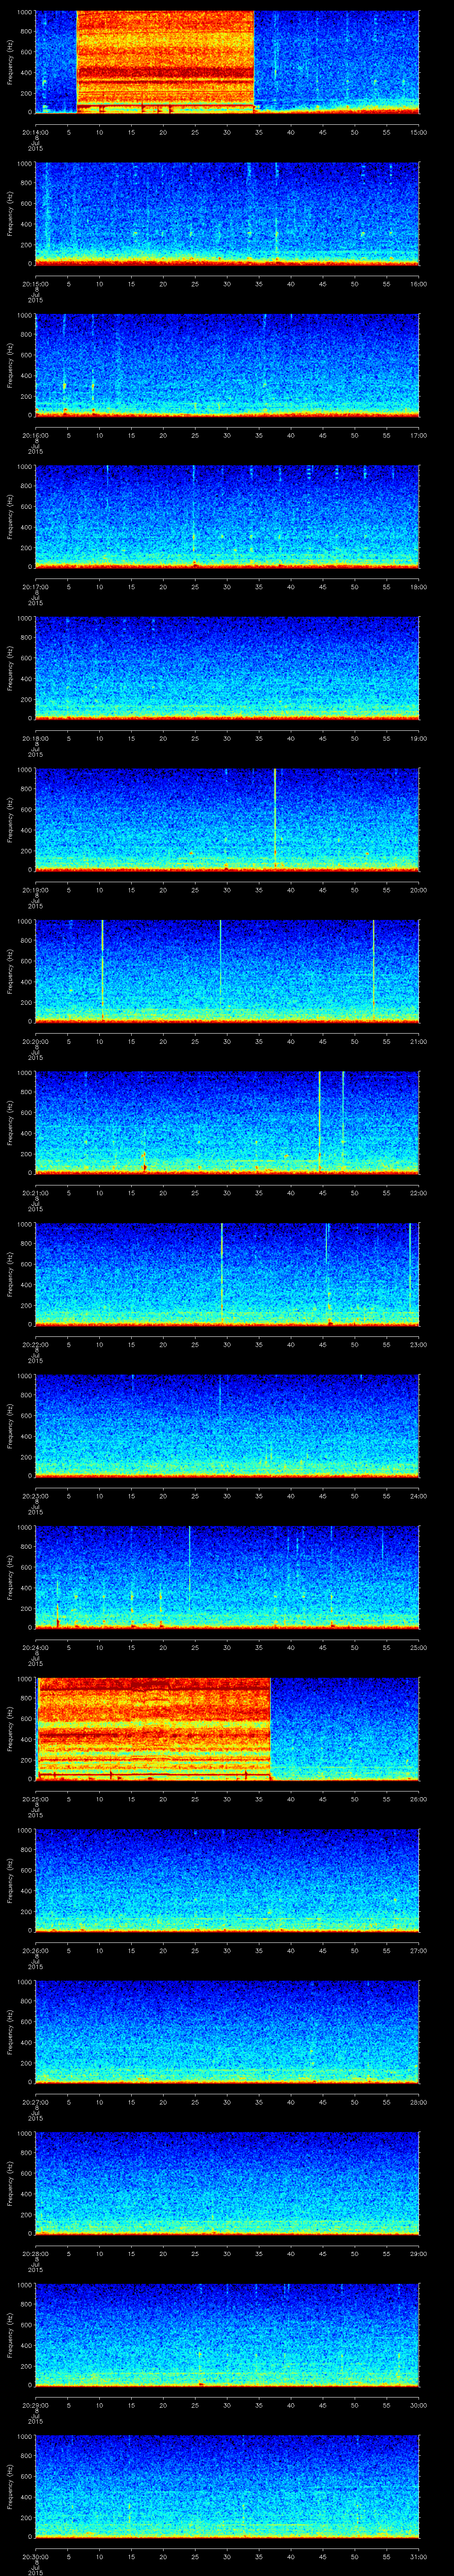Screen dimensions: 454x2576
Task: Click the 20:18:00 start time label
Action: point(35,738)
